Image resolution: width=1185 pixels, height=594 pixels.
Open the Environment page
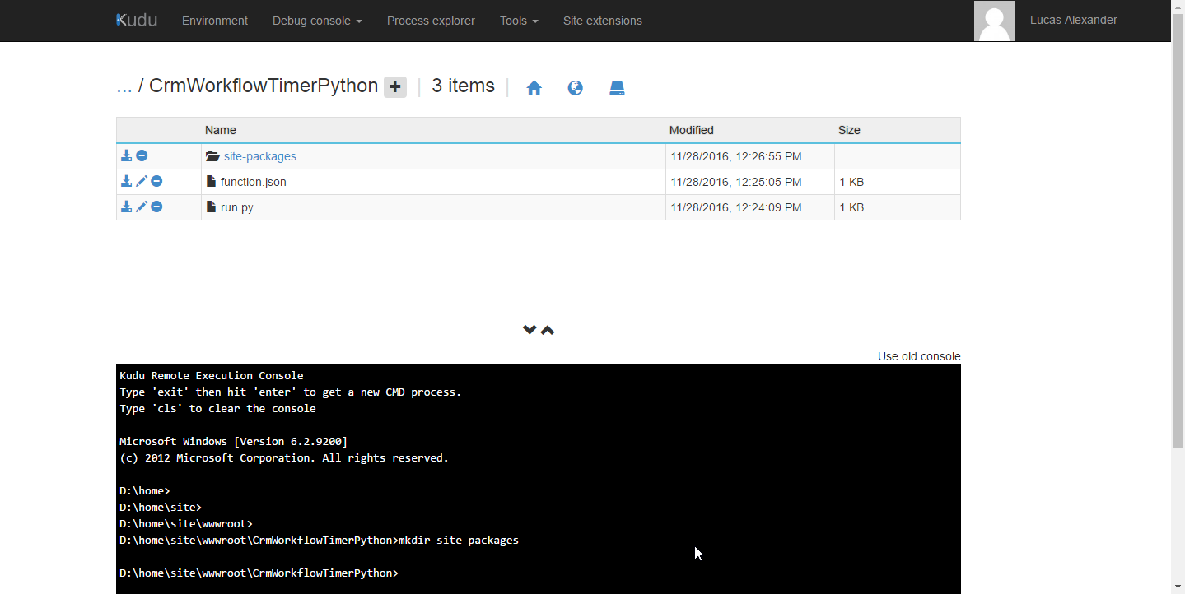click(215, 21)
